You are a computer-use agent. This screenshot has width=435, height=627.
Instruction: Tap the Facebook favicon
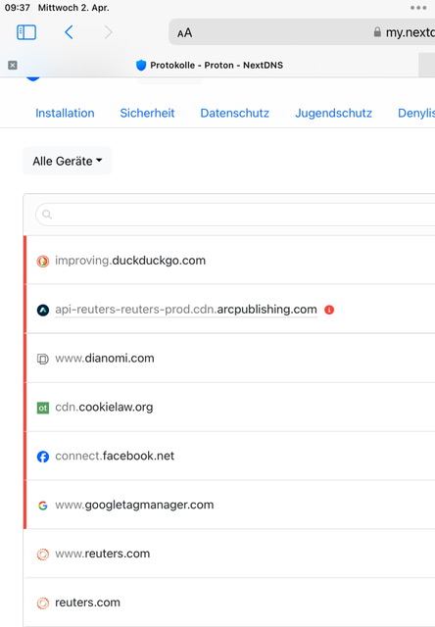coord(43,457)
